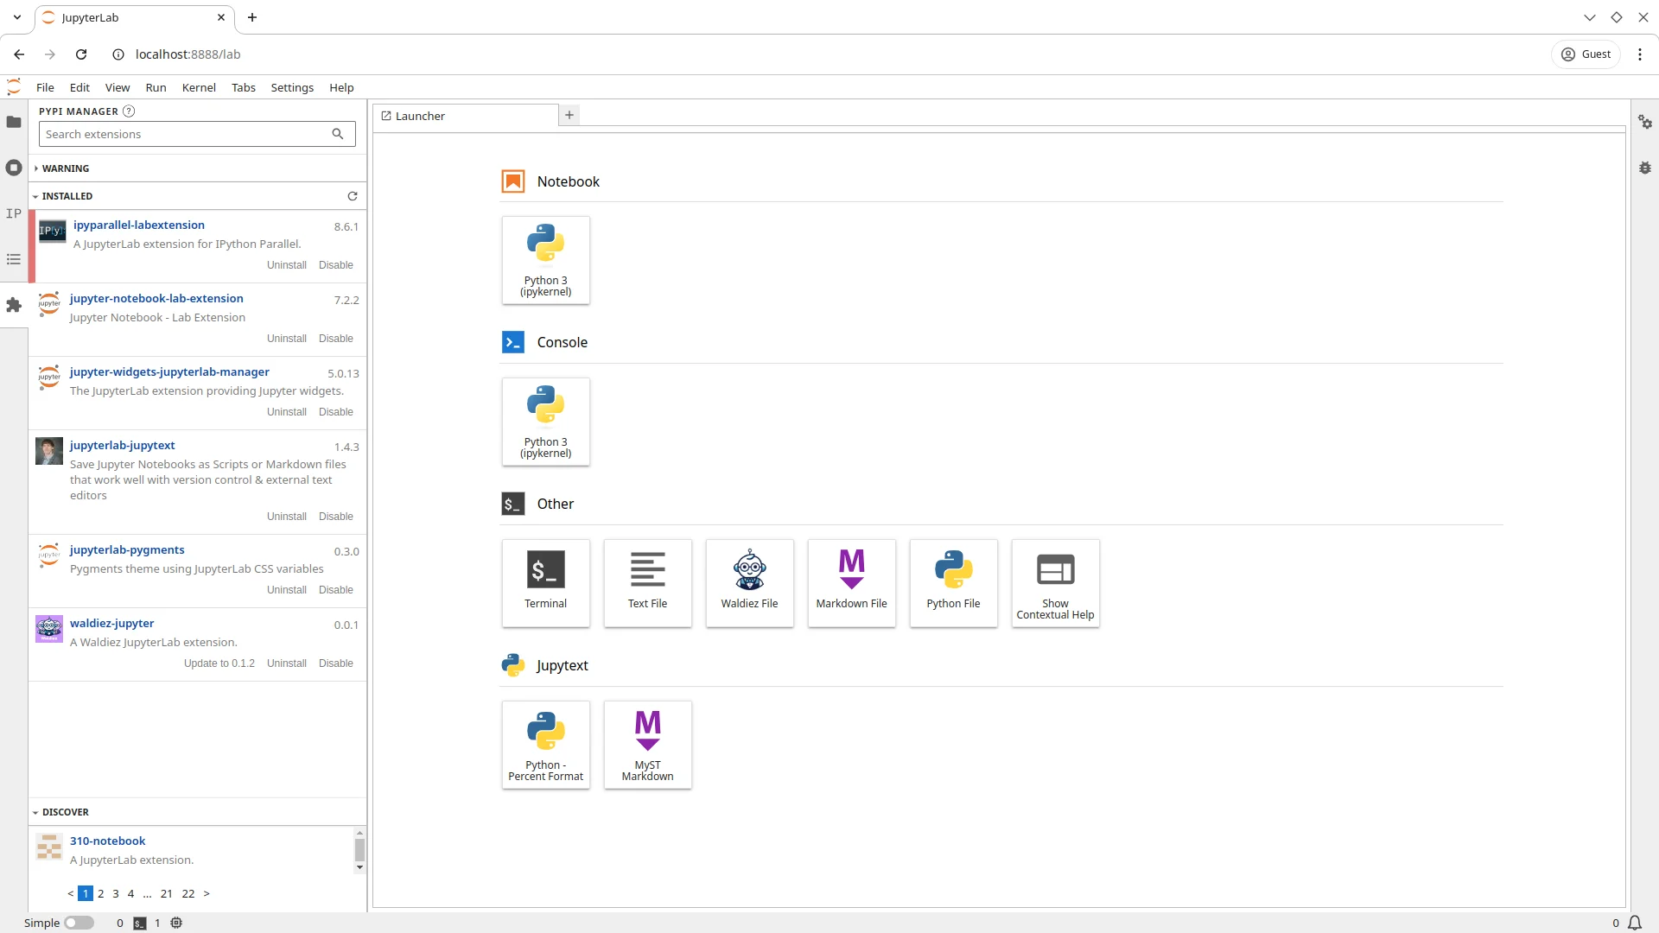Refresh the installed extensions list
Viewport: 1659px width, 933px height.
353,196
